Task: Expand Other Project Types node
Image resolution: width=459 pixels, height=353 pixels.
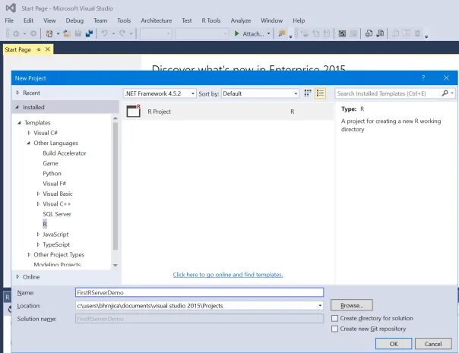Action: coord(29,255)
